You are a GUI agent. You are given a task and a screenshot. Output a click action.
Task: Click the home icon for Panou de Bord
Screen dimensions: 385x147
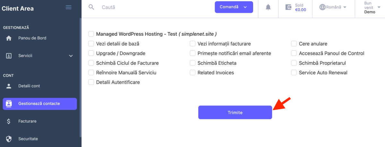tap(9, 38)
